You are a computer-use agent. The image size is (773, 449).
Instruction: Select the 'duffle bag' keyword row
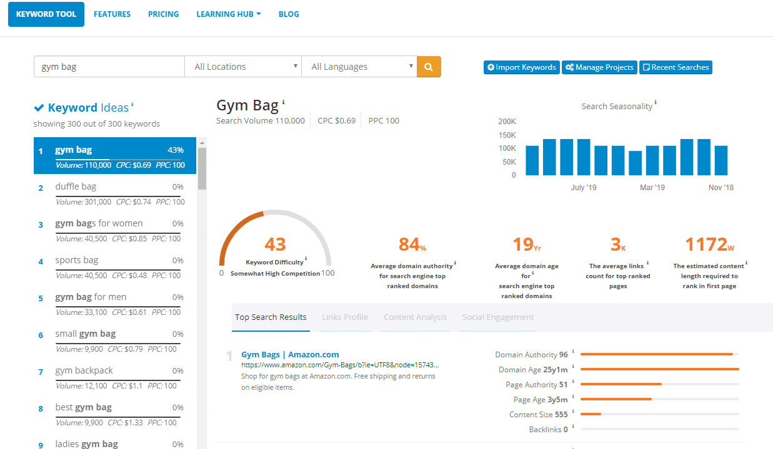[115, 193]
